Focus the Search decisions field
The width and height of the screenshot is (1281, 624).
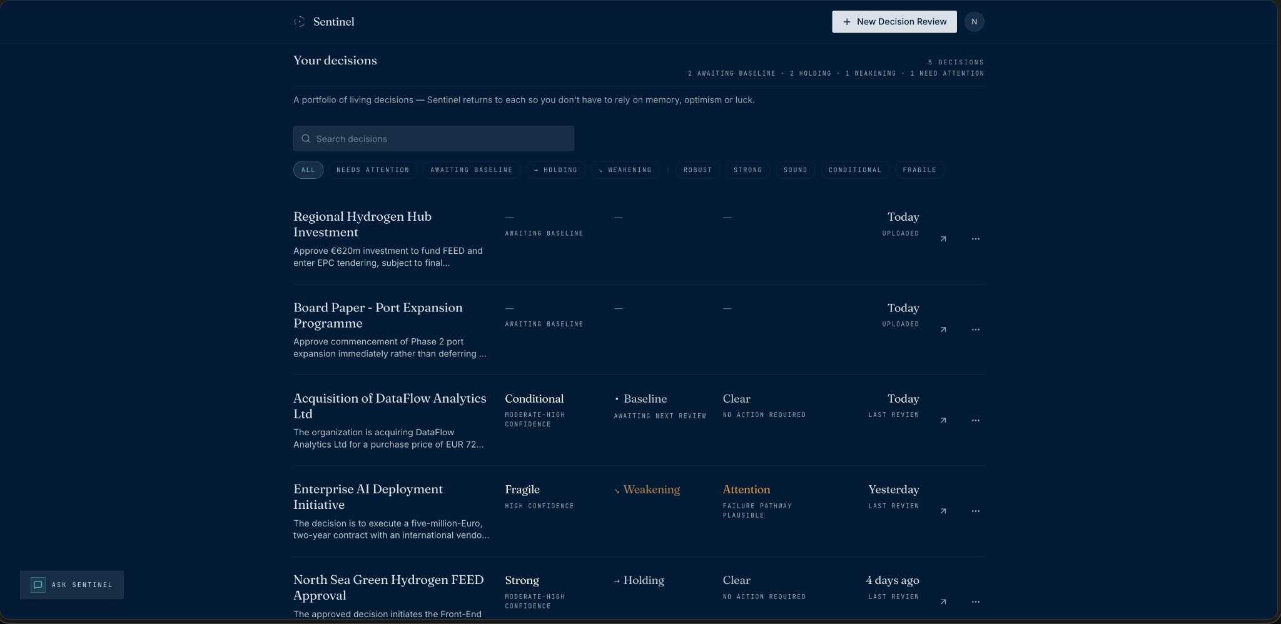[x=433, y=139]
